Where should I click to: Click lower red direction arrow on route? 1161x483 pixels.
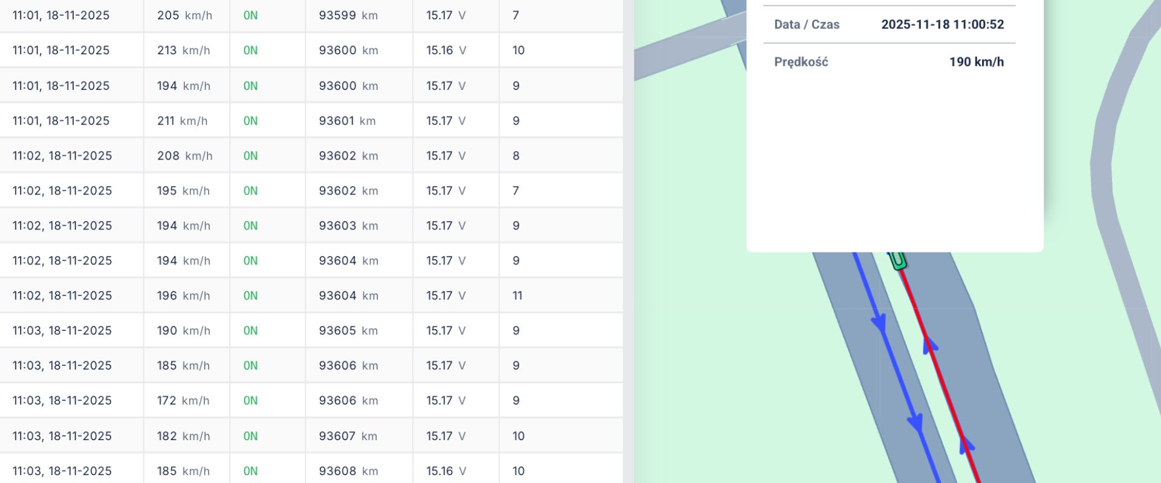[x=966, y=445]
